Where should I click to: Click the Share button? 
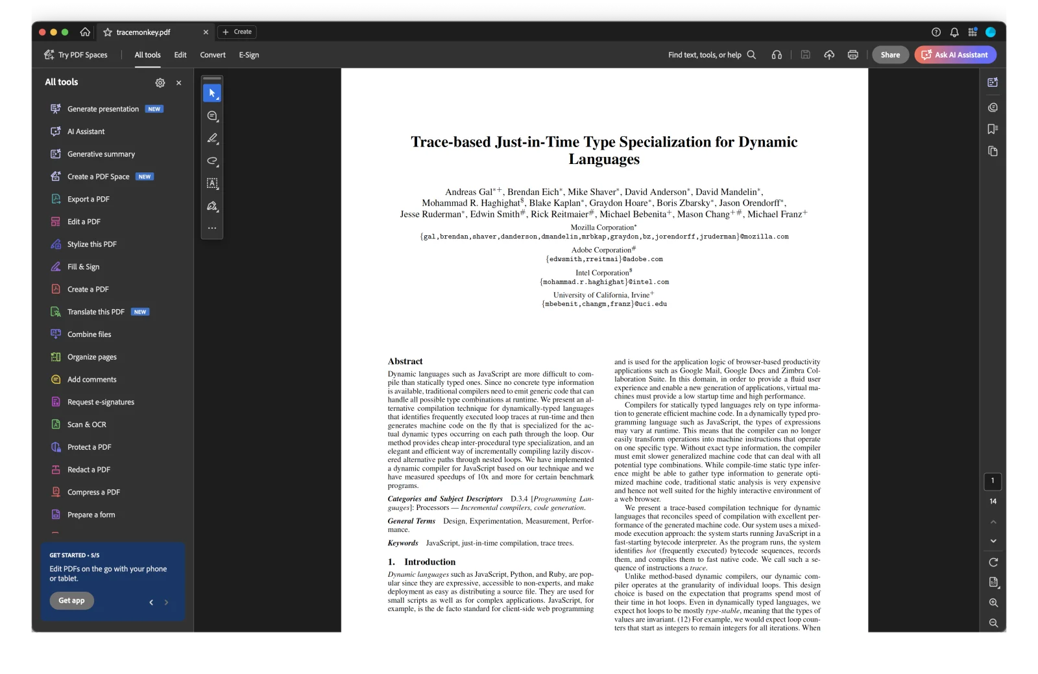[890, 55]
